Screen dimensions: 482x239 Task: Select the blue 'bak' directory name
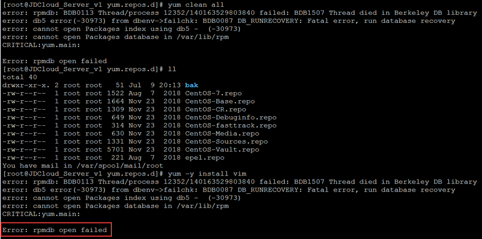191,85
